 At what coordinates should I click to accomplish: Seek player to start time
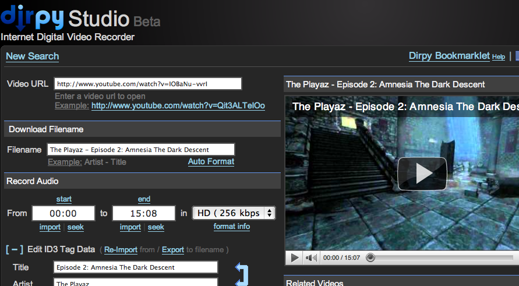(x=76, y=227)
